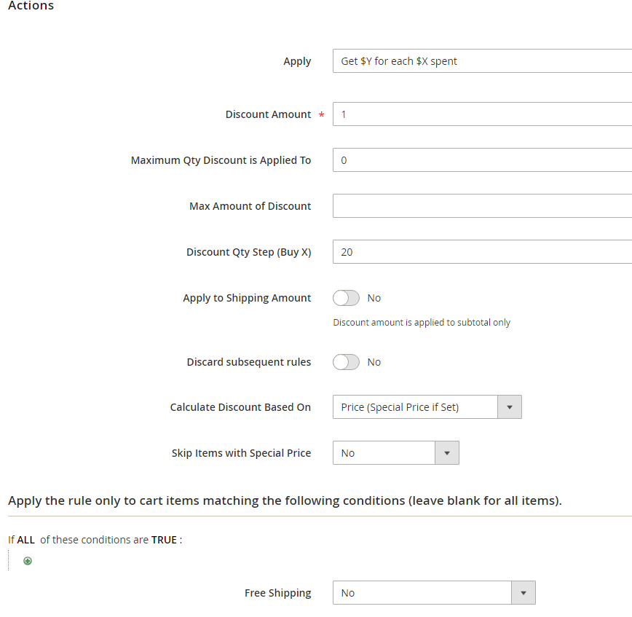Viewport: 632px width, 617px height.
Task: Focus the Maximum Qty Discount field
Action: coord(481,160)
